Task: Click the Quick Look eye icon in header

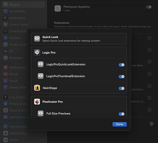Action: click(37, 39)
